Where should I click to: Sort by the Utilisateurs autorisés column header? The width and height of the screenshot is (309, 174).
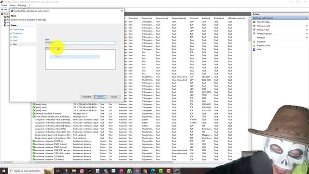coord(237,18)
